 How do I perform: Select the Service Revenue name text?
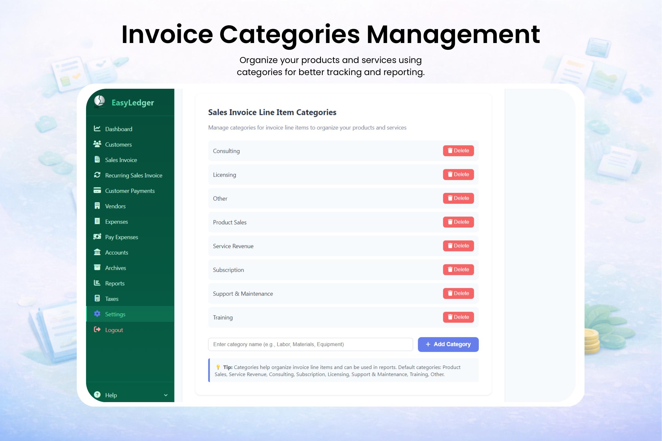pos(233,246)
